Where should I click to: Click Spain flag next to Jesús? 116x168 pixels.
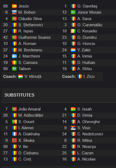[x=14, y=6]
